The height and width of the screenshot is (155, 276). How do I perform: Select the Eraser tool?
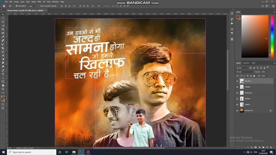pos(3,56)
